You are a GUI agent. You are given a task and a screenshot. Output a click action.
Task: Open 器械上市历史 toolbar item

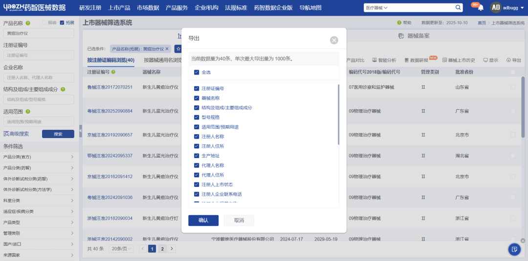458,60
